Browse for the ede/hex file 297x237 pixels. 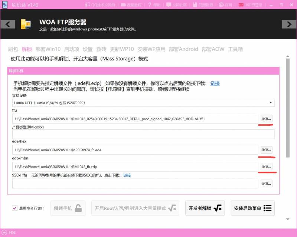267,150
